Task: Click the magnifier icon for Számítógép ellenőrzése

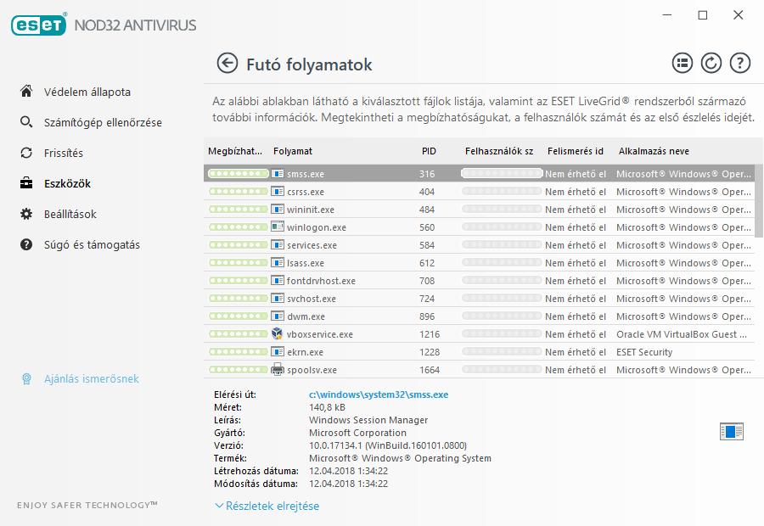Action: pos(26,122)
